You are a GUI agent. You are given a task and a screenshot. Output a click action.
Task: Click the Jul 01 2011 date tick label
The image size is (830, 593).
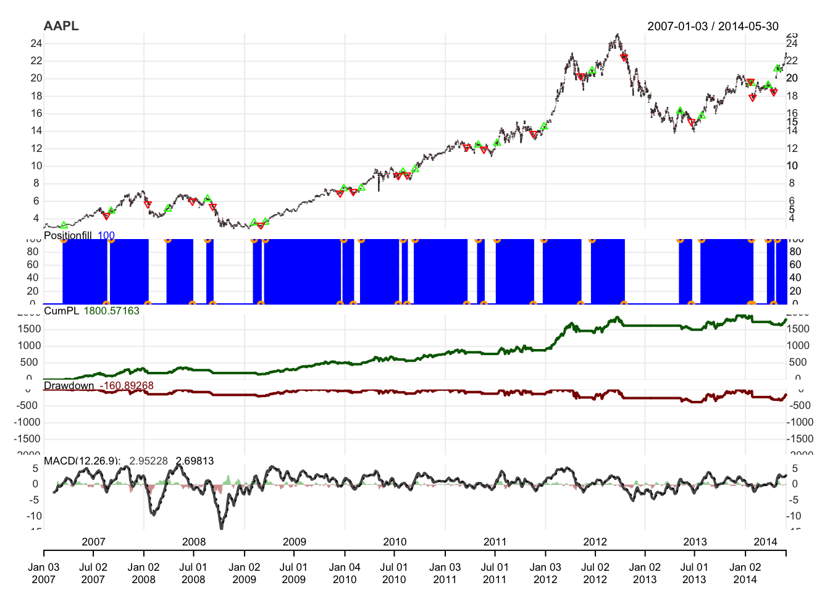[x=495, y=573]
